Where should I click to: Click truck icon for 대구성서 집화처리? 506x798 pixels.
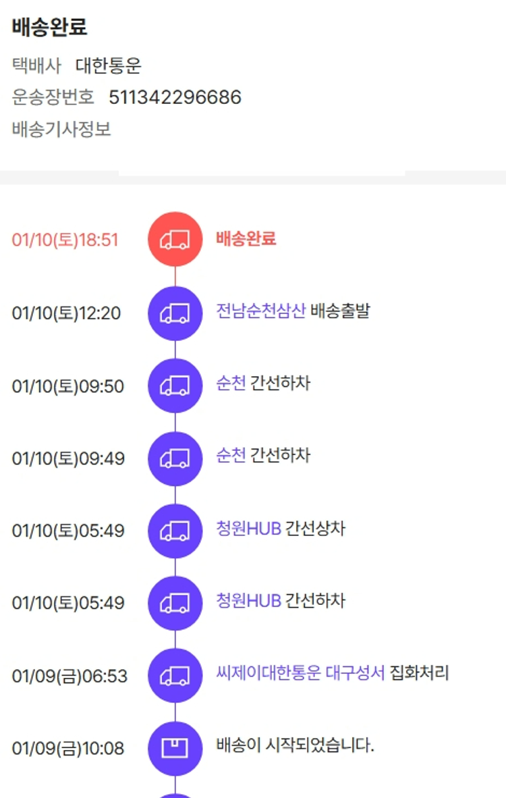pyautogui.click(x=175, y=676)
